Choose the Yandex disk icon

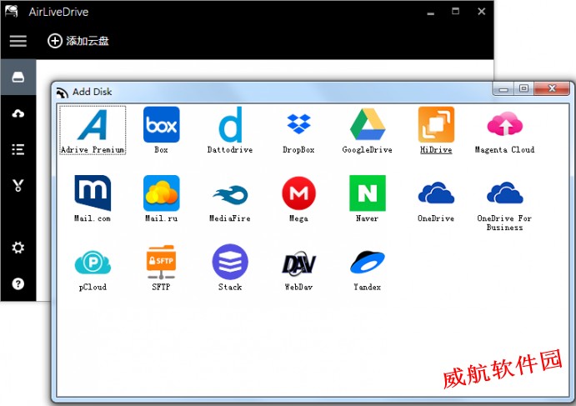[368, 262]
